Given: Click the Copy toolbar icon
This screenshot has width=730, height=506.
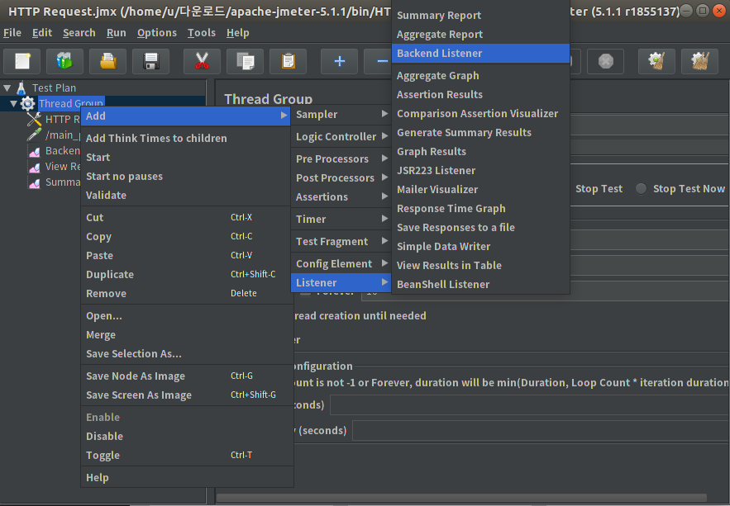Looking at the screenshot, I should (246, 61).
